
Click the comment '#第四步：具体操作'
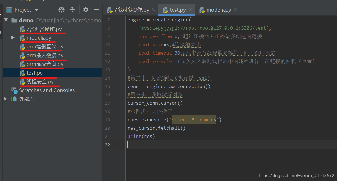tap(150, 112)
